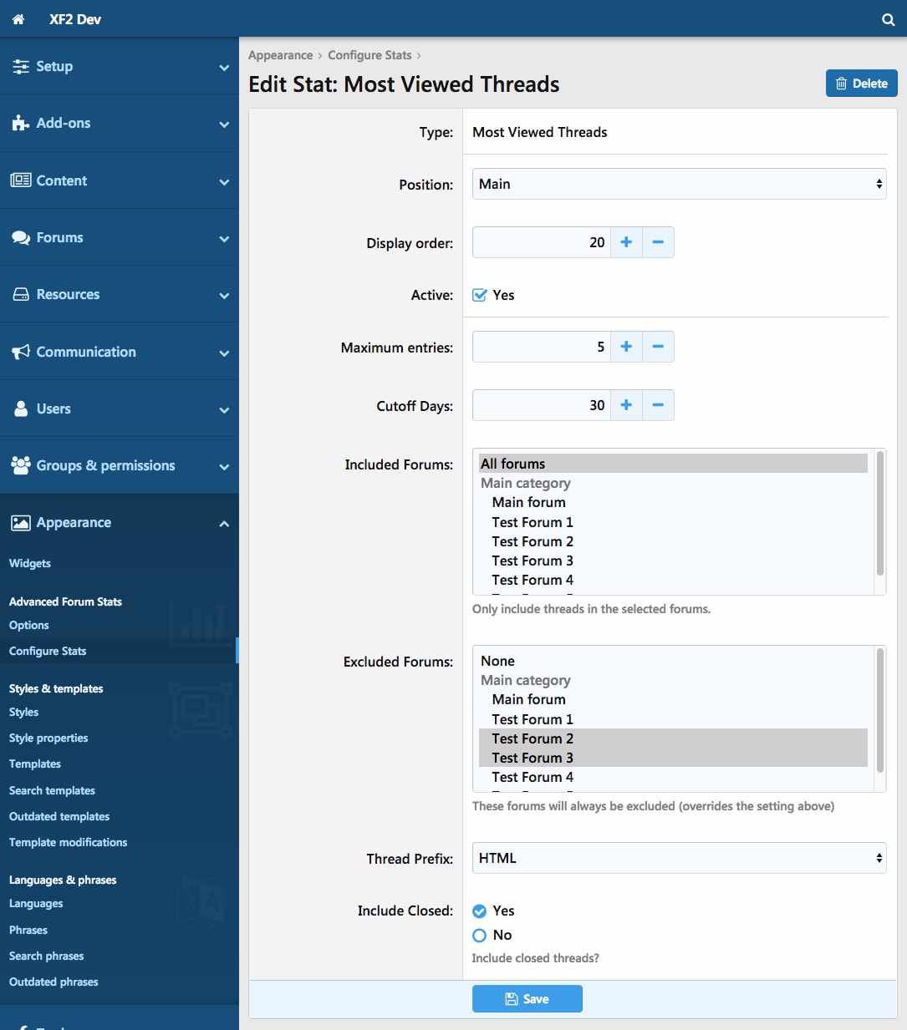This screenshot has width=907, height=1030.
Task: Click the home icon in top bar
Action: (x=18, y=19)
